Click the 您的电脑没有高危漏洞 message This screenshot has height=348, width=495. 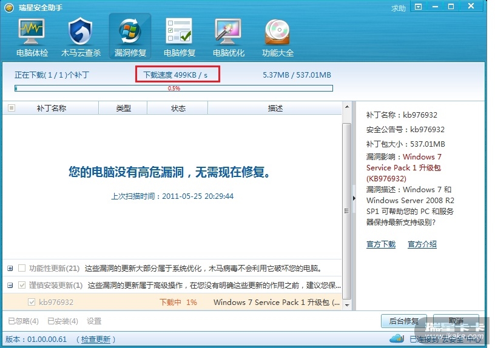coord(170,172)
